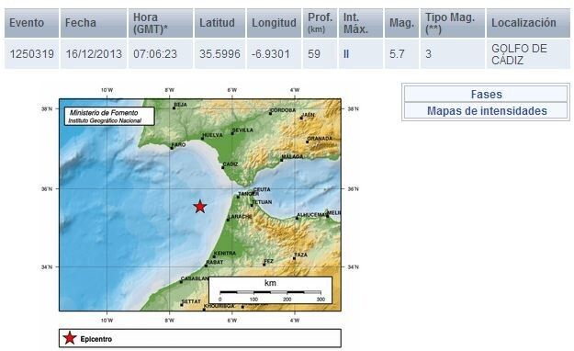Open Mapas de intensidades link
The height and width of the screenshot is (351, 574).
[487, 110]
